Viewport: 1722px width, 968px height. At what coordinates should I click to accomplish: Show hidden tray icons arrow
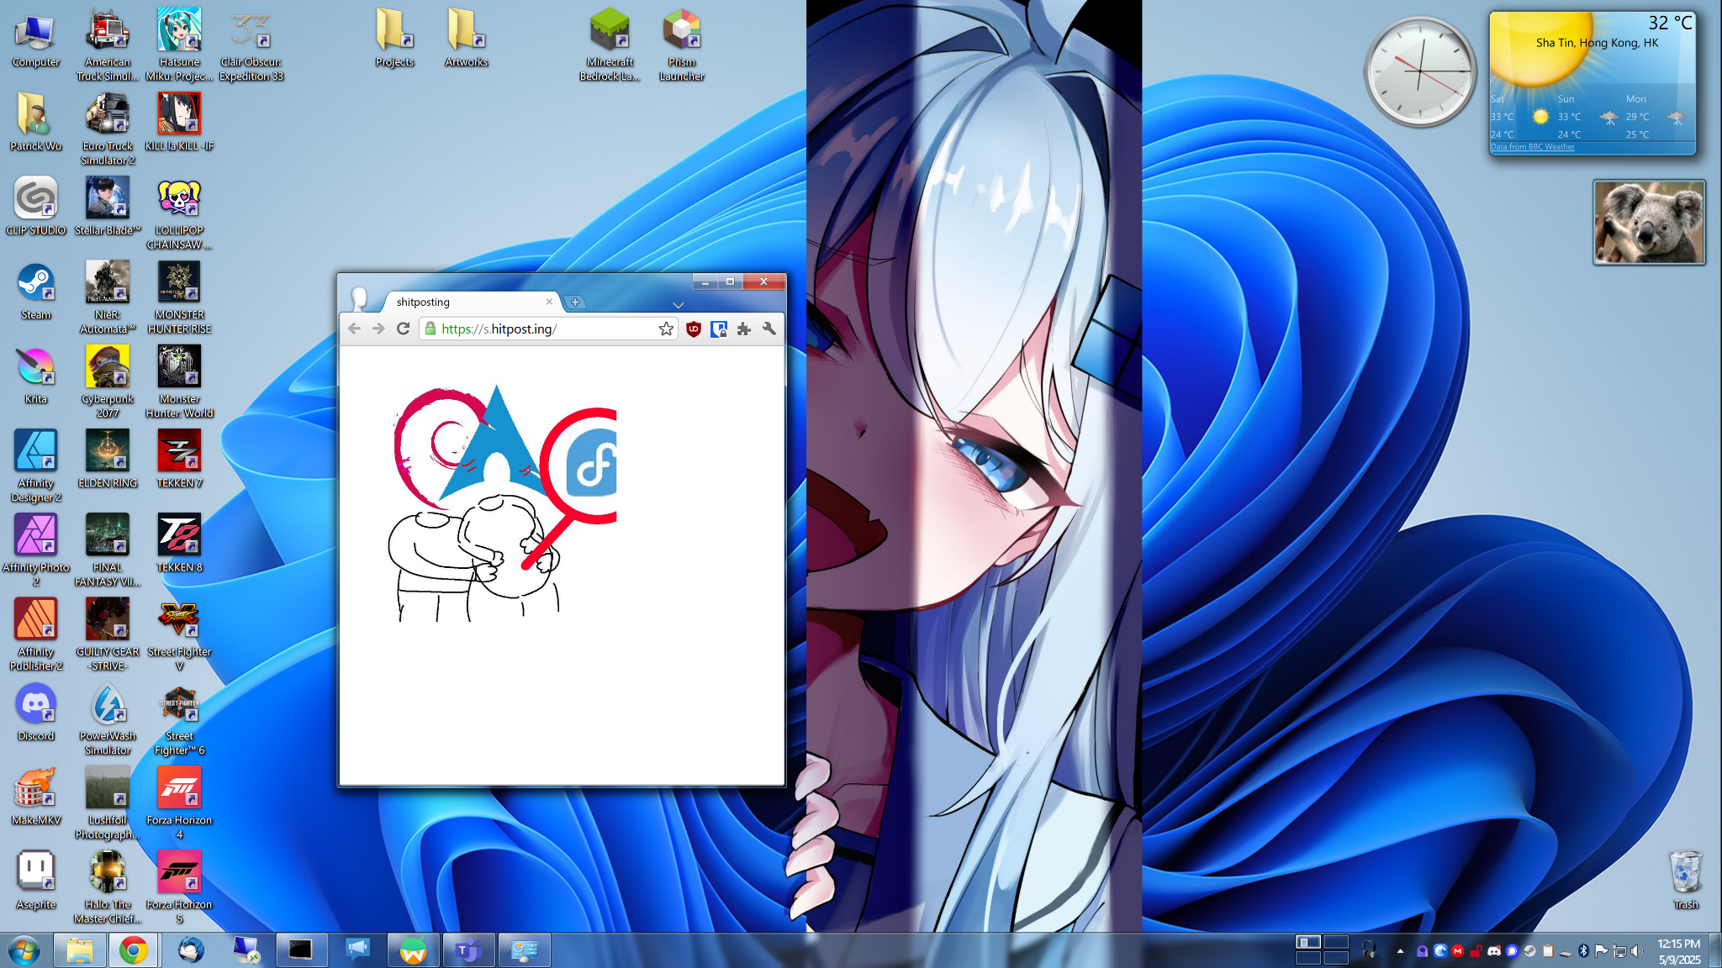pos(1400,951)
